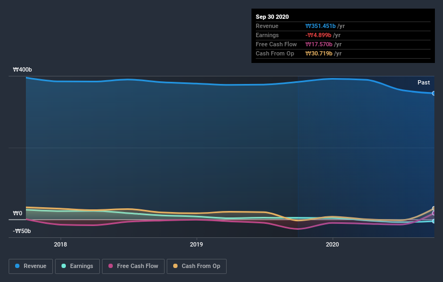Click the -₩4.899b earnings value
This screenshot has width=443, height=282.
pyautogui.click(x=318, y=35)
